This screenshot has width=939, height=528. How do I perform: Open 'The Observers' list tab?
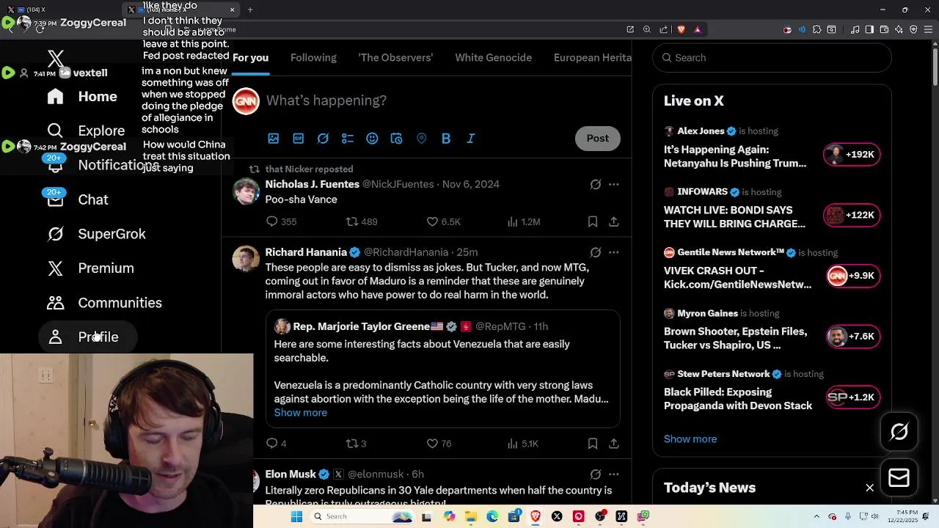pyautogui.click(x=395, y=58)
